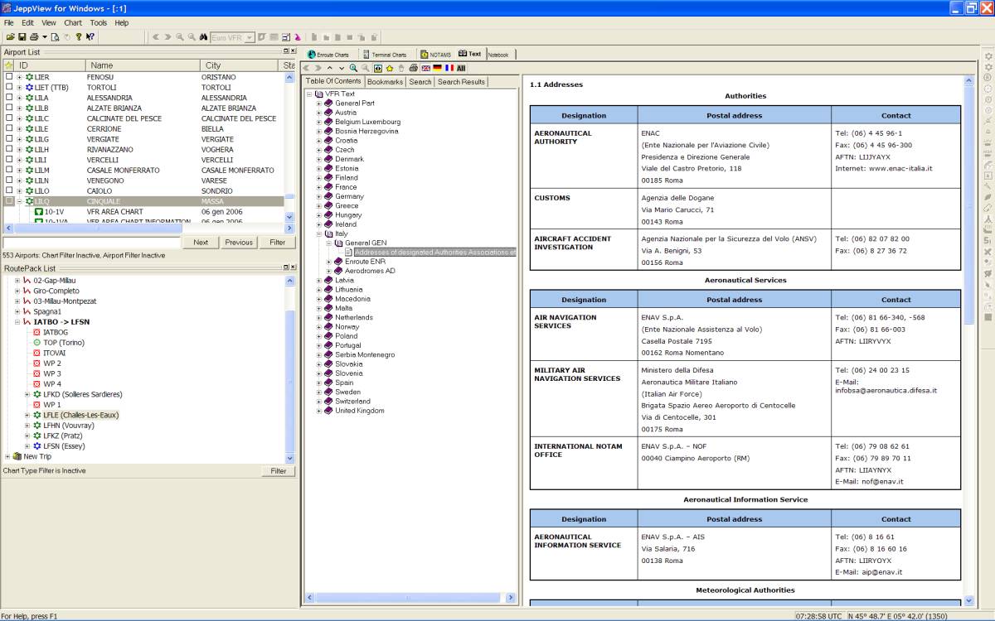Switch to the Bookmarks tab
This screenshot has height=621, width=995.
385,82
